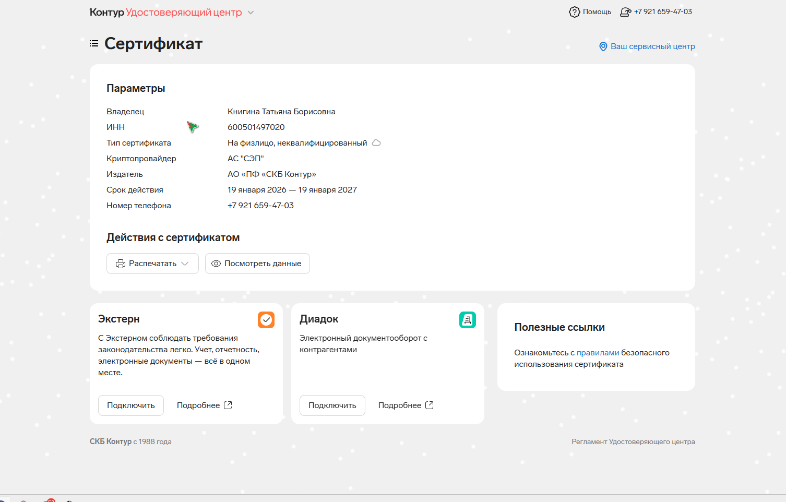Select the ИНН value 600501497020

[256, 127]
